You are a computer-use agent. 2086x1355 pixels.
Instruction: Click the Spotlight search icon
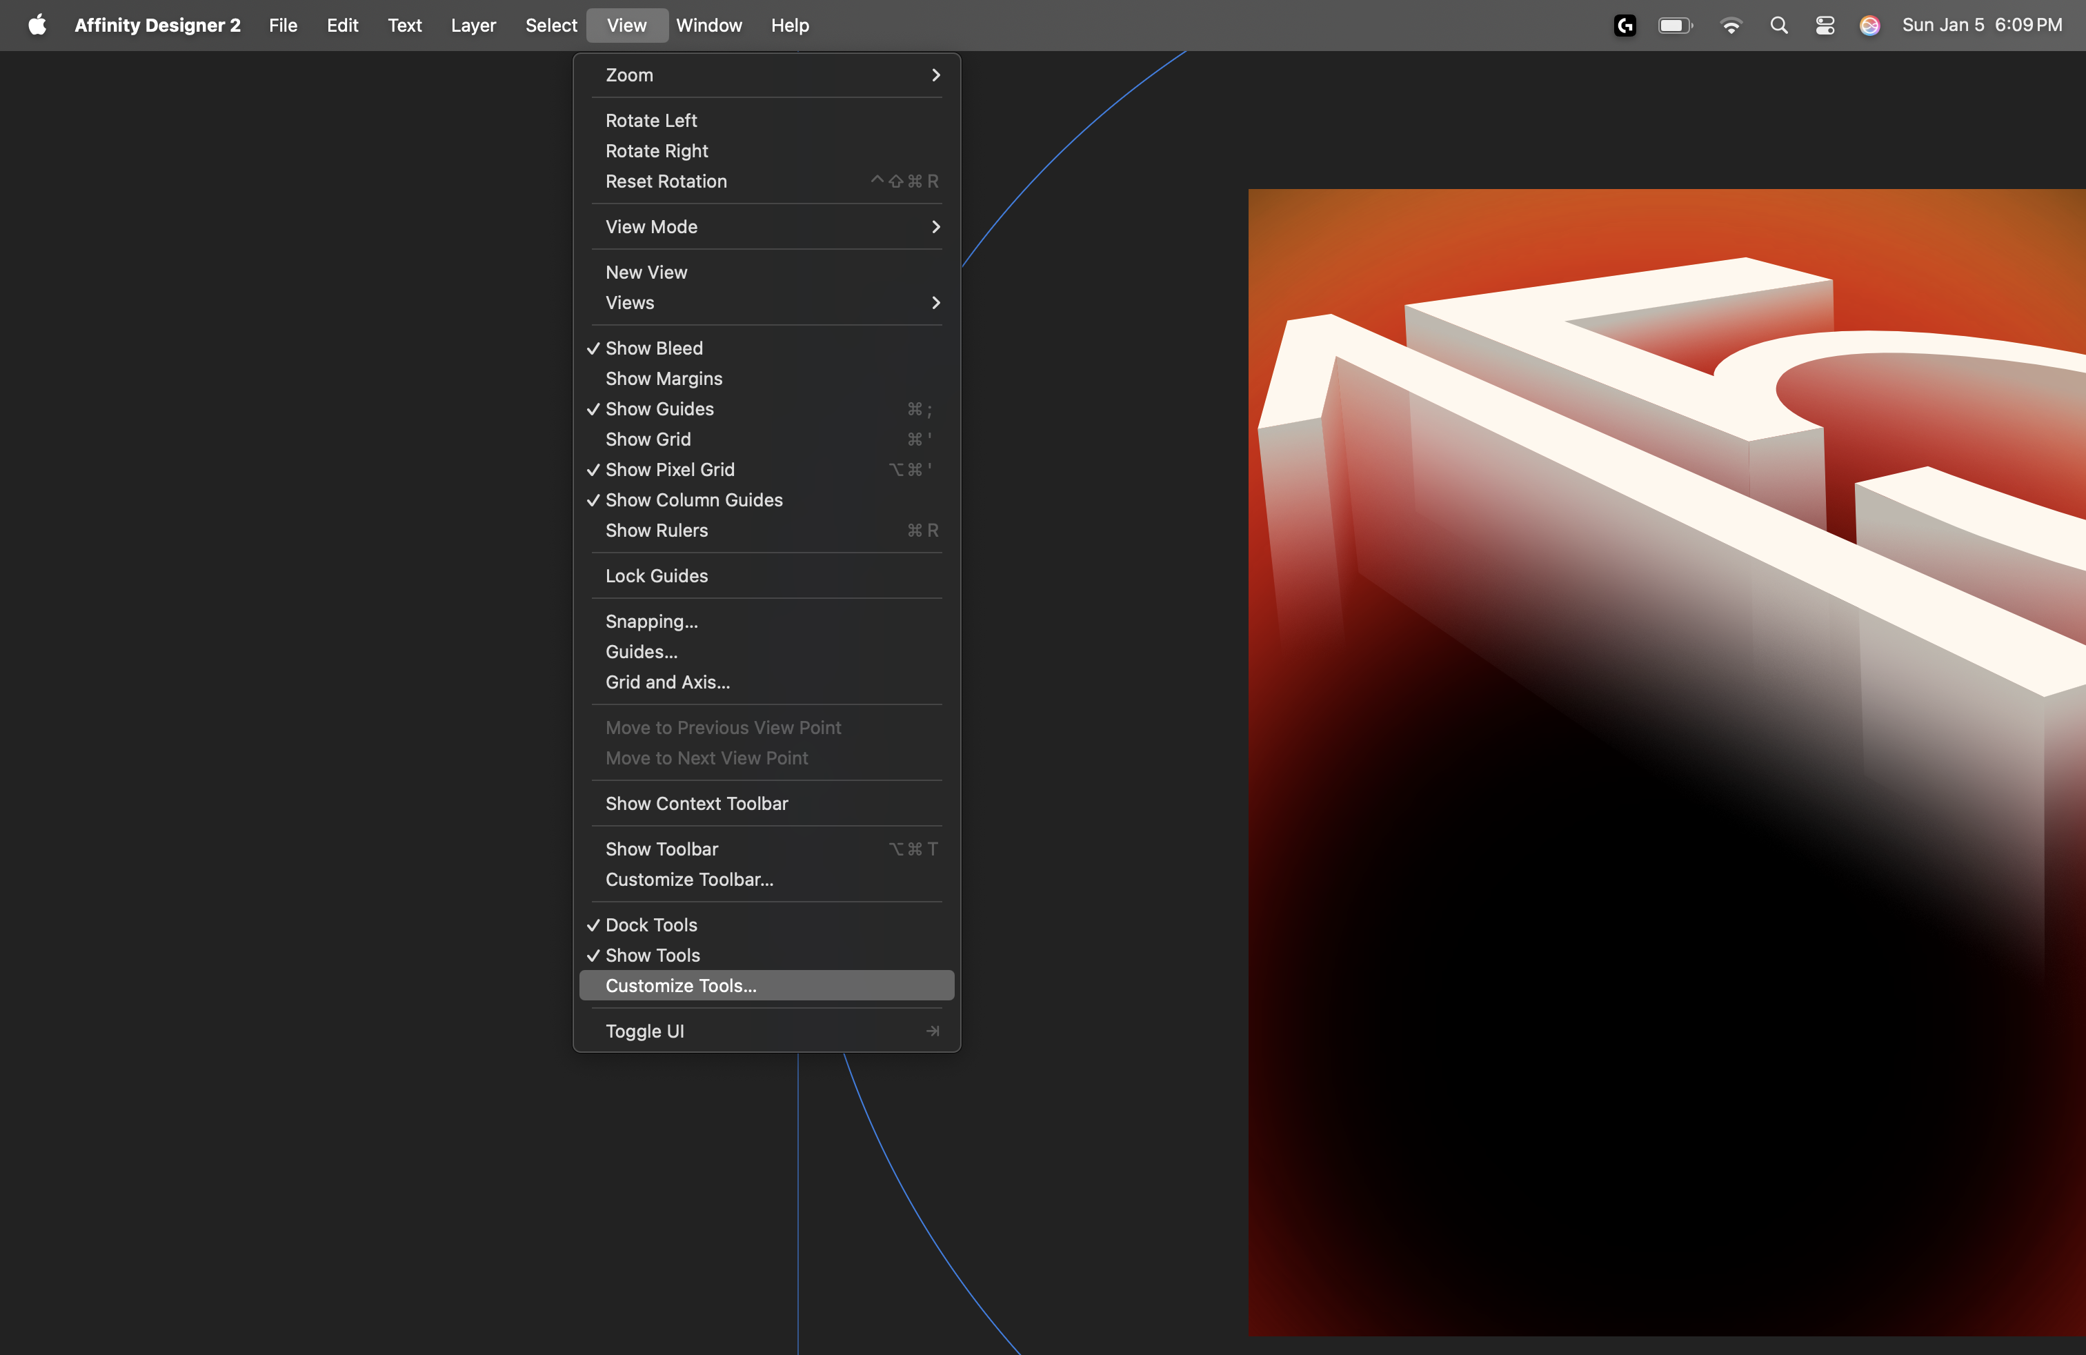pos(1778,26)
